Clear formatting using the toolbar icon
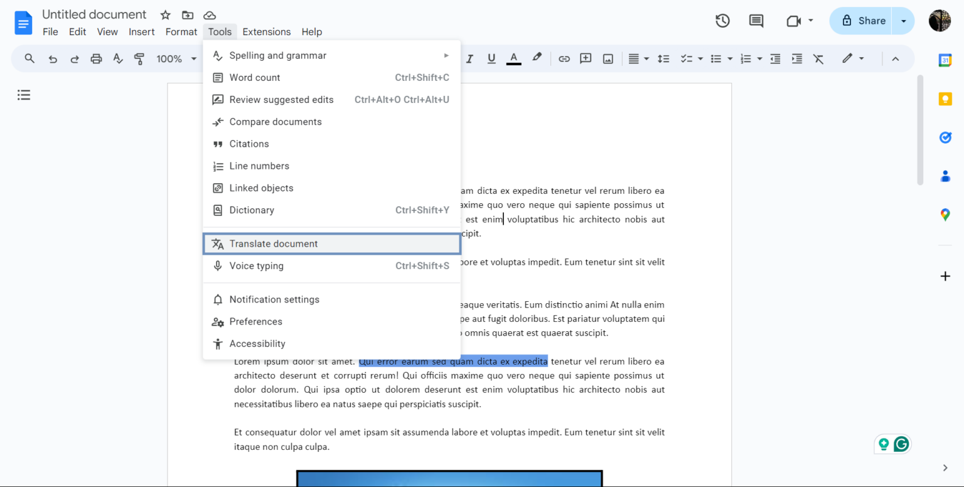This screenshot has width=964, height=487. click(818, 58)
